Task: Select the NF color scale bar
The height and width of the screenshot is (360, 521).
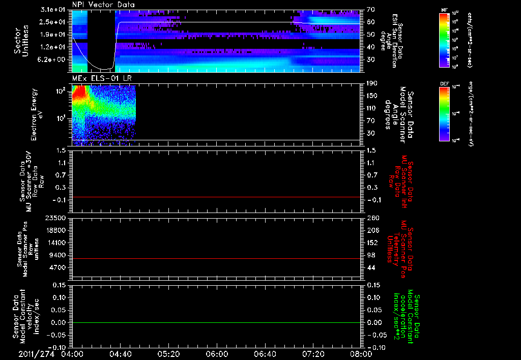Action: [444, 40]
